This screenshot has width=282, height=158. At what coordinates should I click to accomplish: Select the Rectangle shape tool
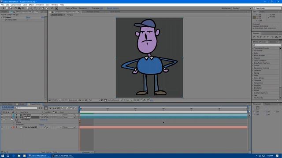tap(27, 8)
